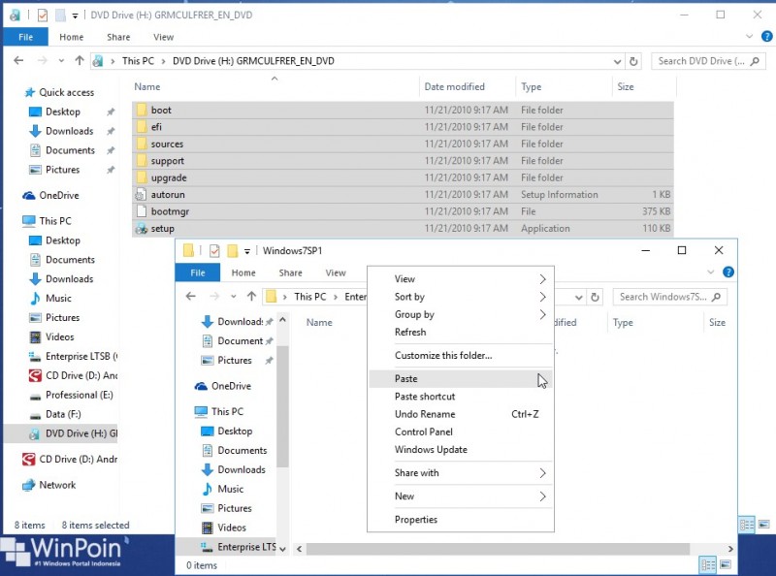Click the This PC breadcrumb in DVD Drive address bar
Image resolution: width=776 pixels, height=576 pixels.
point(138,61)
